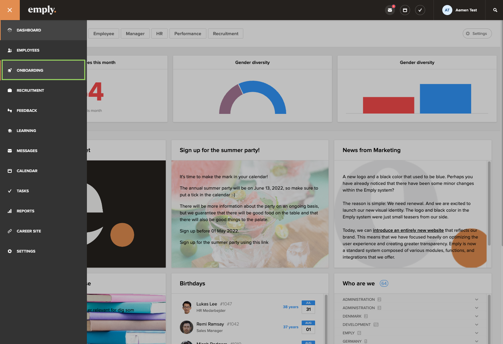Click the Onboarding rocket icon
The width and height of the screenshot is (503, 344).
click(10, 70)
